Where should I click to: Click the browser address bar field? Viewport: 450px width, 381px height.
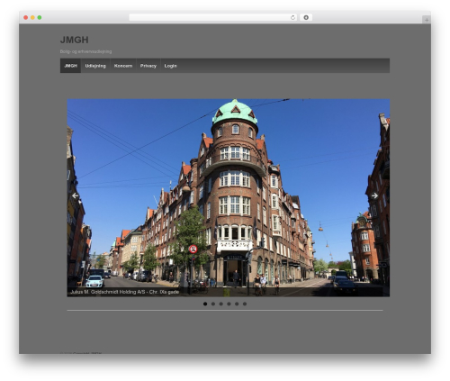(x=213, y=17)
